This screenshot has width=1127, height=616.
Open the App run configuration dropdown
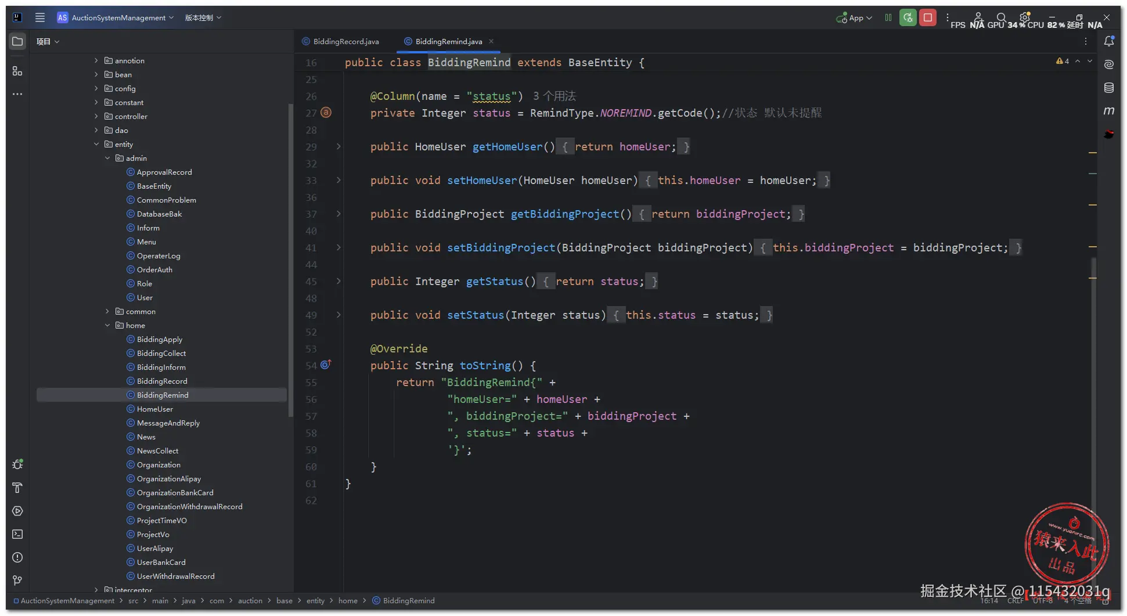[854, 17]
